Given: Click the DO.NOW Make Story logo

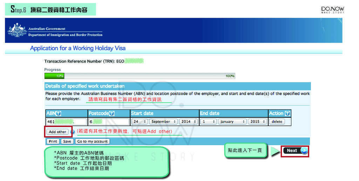Looking at the screenshot, I should pyautogui.click(x=332, y=10).
